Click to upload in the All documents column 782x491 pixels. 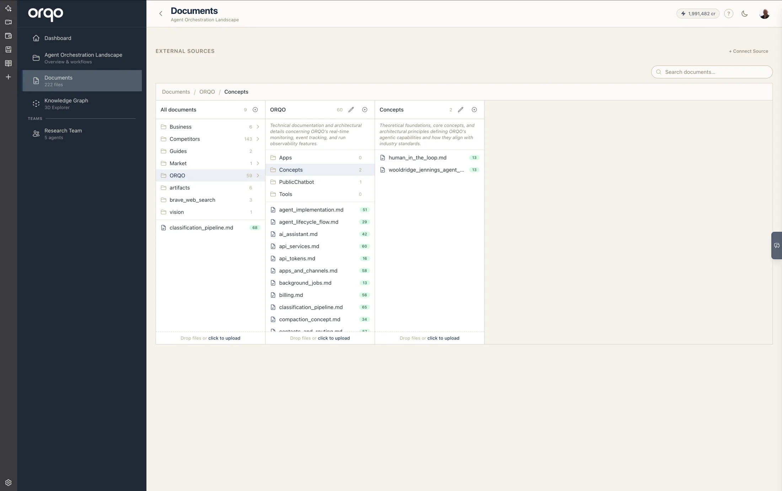(224, 338)
